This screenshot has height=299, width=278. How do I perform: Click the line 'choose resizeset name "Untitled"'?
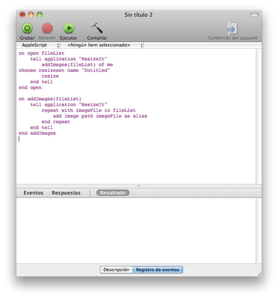(64, 70)
